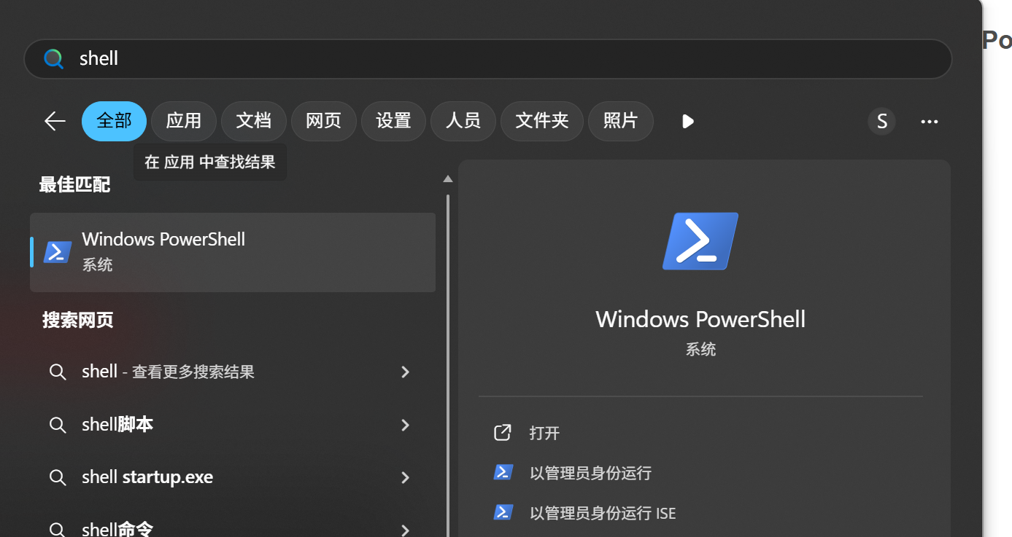1012x537 pixels.
Task: Click magnifier icon beside shell命令
Action: point(58,529)
